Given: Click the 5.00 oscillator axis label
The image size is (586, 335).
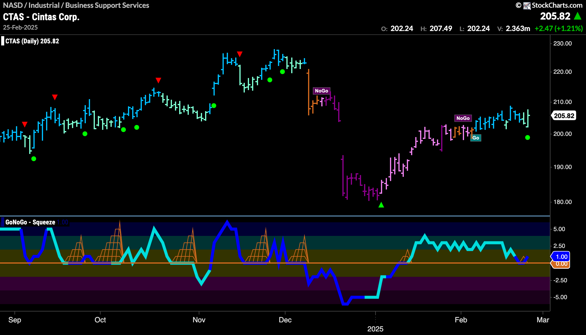Looking at the screenshot, I should tap(559, 229).
